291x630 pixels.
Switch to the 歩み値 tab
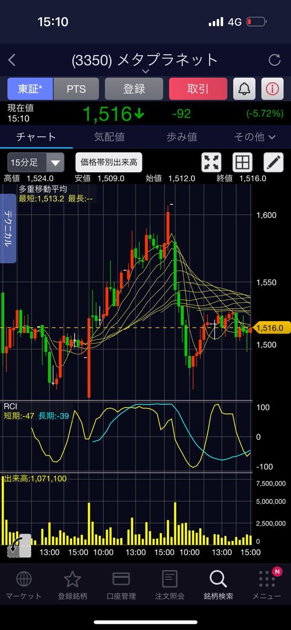[x=182, y=137]
